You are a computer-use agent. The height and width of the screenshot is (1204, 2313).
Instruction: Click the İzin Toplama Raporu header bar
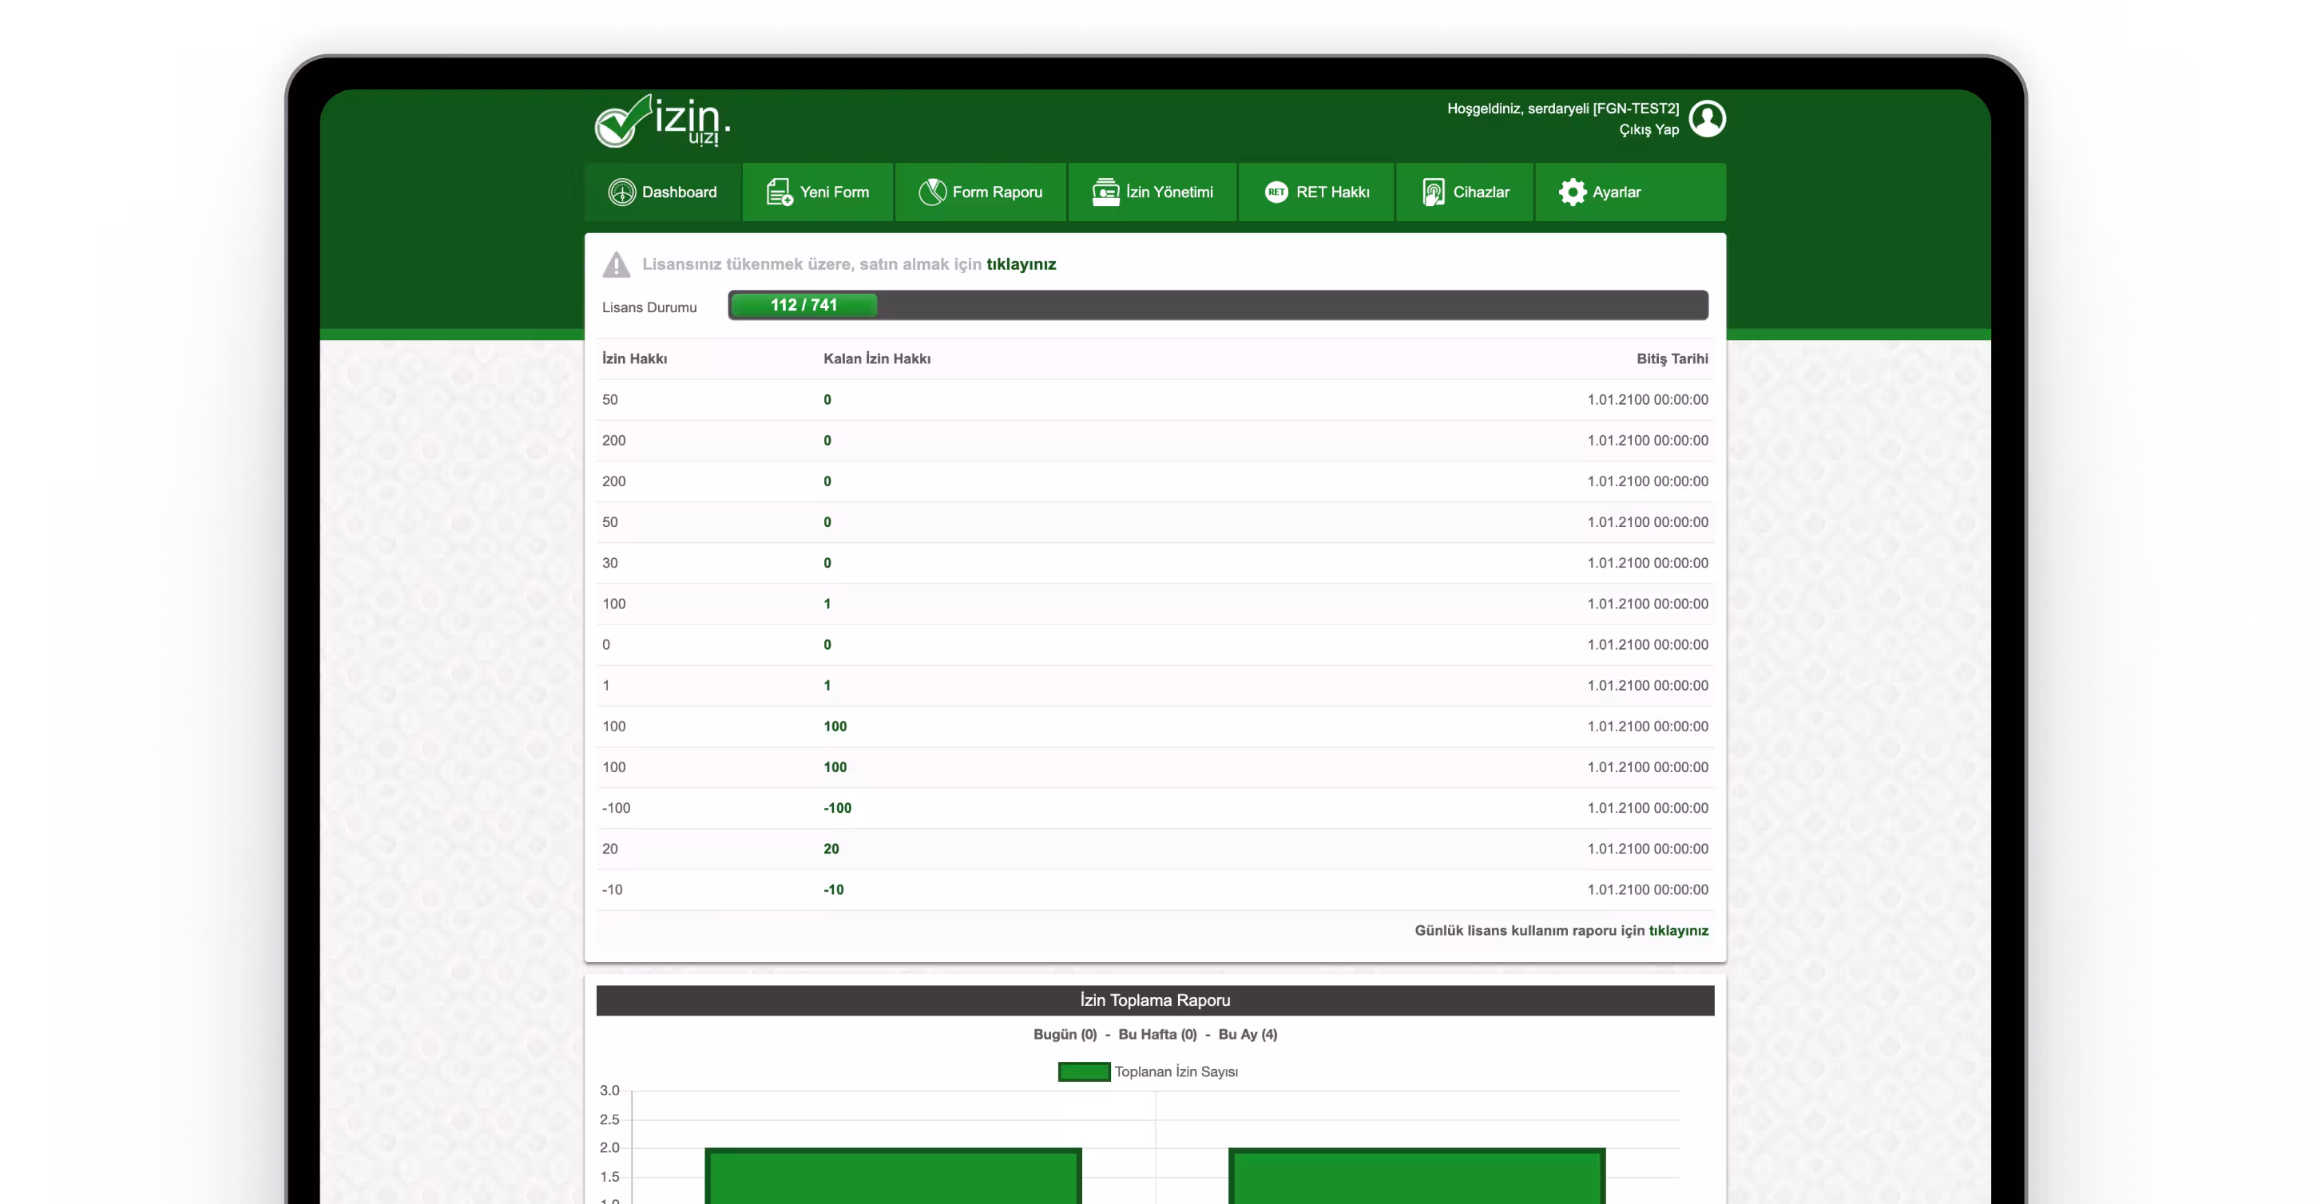tap(1155, 1000)
